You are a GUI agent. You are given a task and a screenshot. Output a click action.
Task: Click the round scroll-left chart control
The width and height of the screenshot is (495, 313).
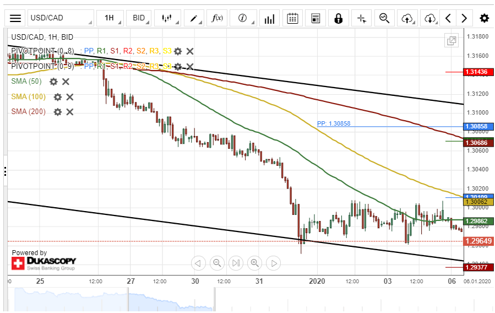(x=198, y=263)
